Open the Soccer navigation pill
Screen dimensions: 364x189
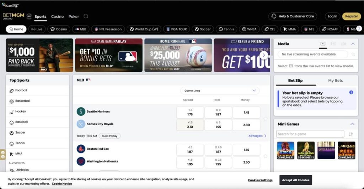203,29
